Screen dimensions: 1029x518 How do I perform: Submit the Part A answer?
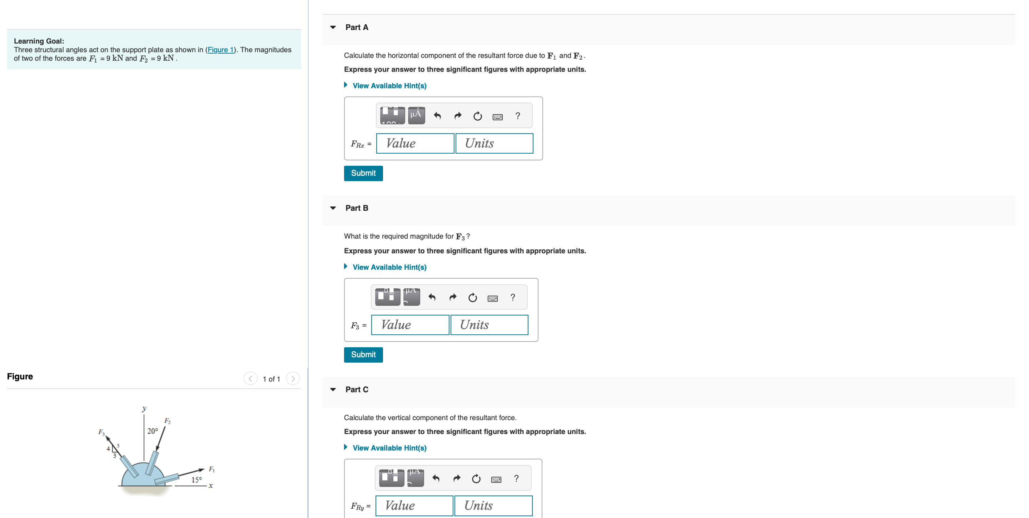(x=363, y=173)
